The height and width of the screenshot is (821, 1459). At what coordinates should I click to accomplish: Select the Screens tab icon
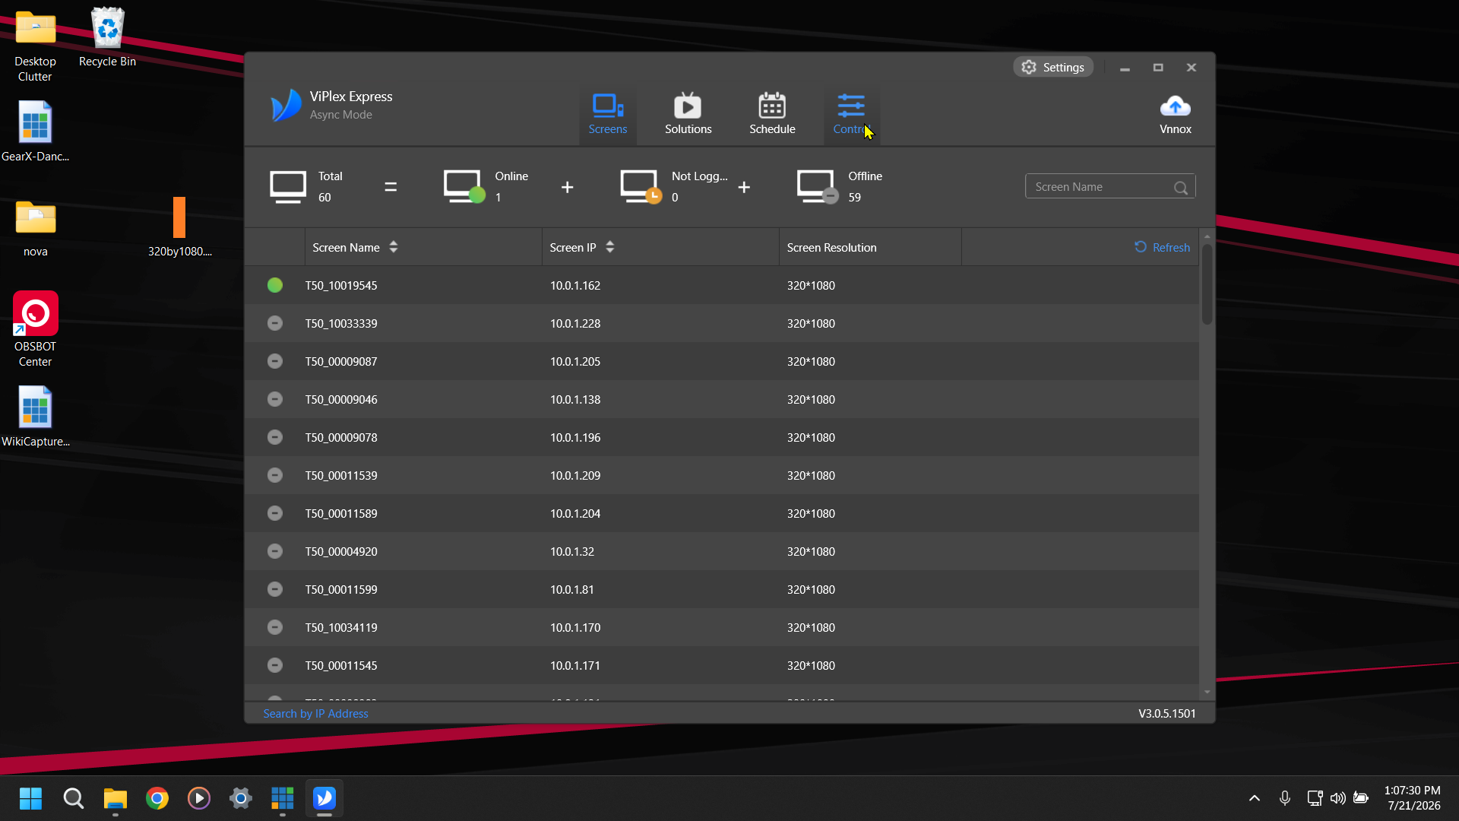[608, 106]
